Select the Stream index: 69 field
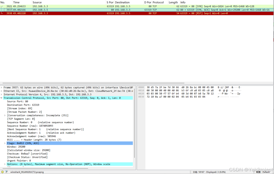Screen dimensions: 274x174 tap(20, 108)
